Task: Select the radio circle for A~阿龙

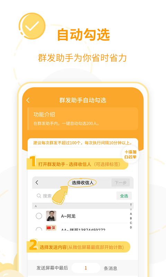Action: [x=39, y=216]
